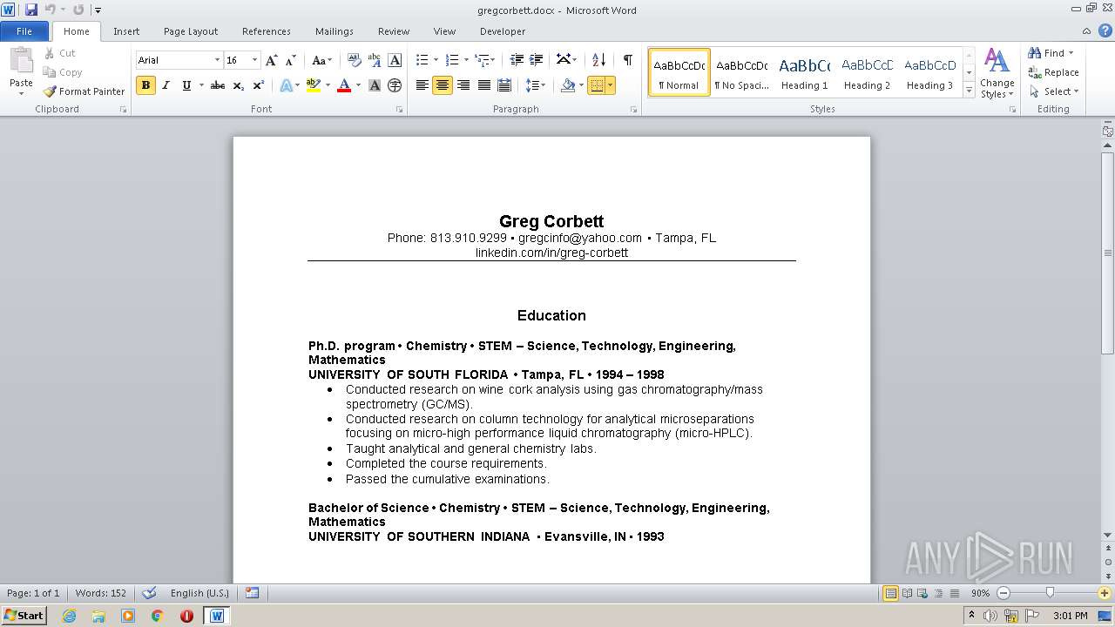Click the Grow Font icon
1115x627 pixels.
[x=272, y=60]
